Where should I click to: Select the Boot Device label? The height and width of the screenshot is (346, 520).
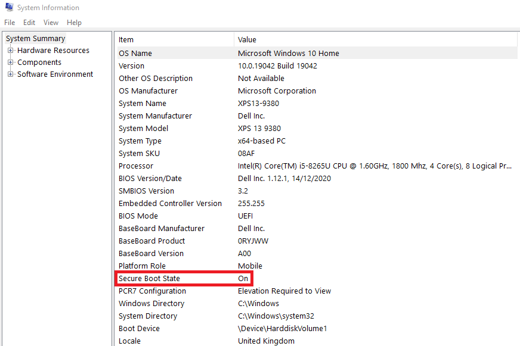(x=140, y=329)
